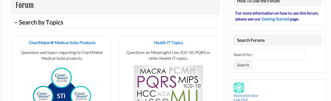Click the Search for text field
This screenshot has width=331, height=101.
[x=279, y=54]
